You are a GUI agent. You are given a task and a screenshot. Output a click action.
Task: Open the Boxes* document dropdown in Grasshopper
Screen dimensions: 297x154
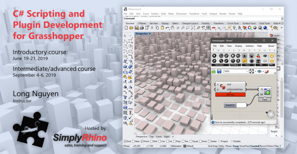pyautogui.click(x=271, y=46)
